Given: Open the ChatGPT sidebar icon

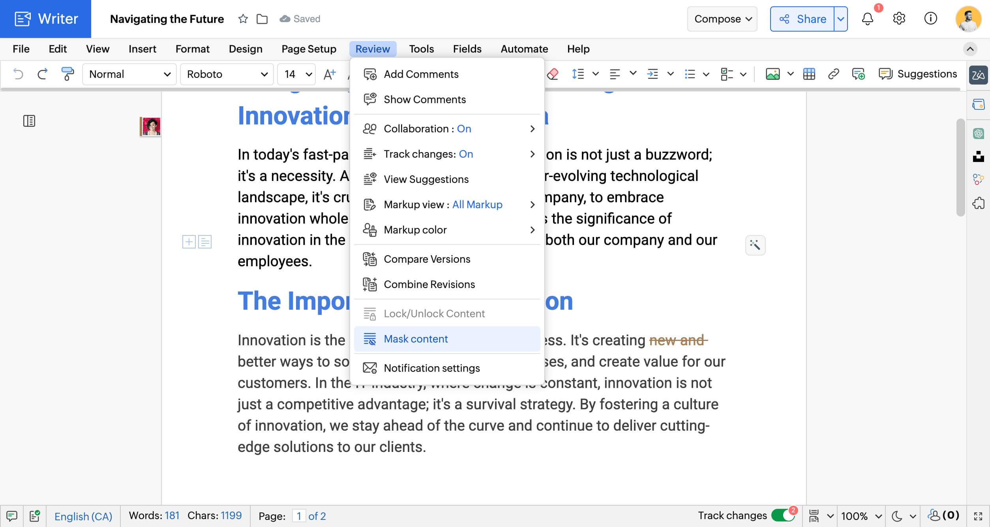Looking at the screenshot, I should pyautogui.click(x=978, y=134).
